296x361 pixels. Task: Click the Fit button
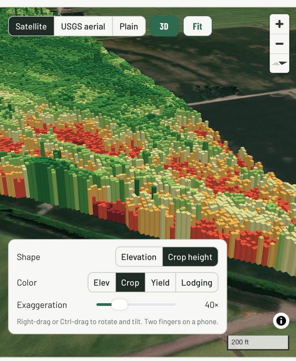[x=197, y=26]
